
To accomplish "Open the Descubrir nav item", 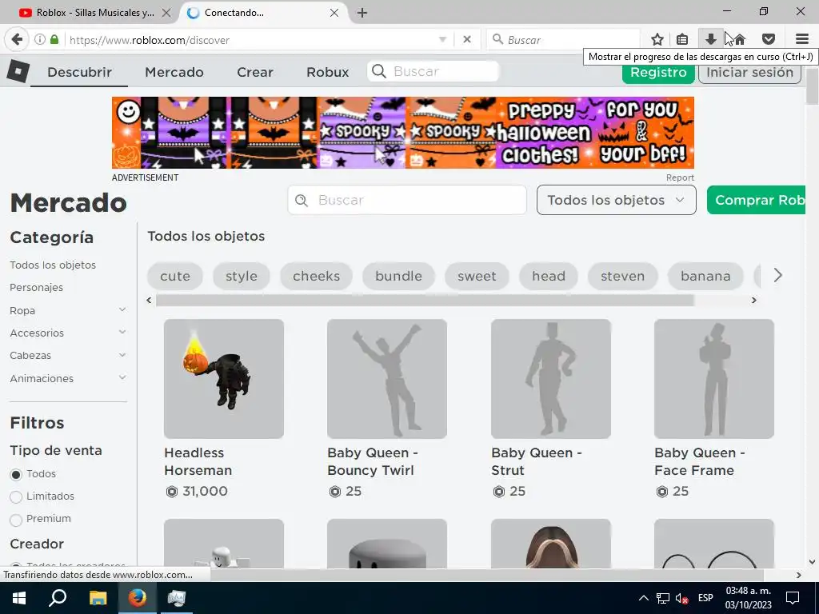I will point(79,72).
